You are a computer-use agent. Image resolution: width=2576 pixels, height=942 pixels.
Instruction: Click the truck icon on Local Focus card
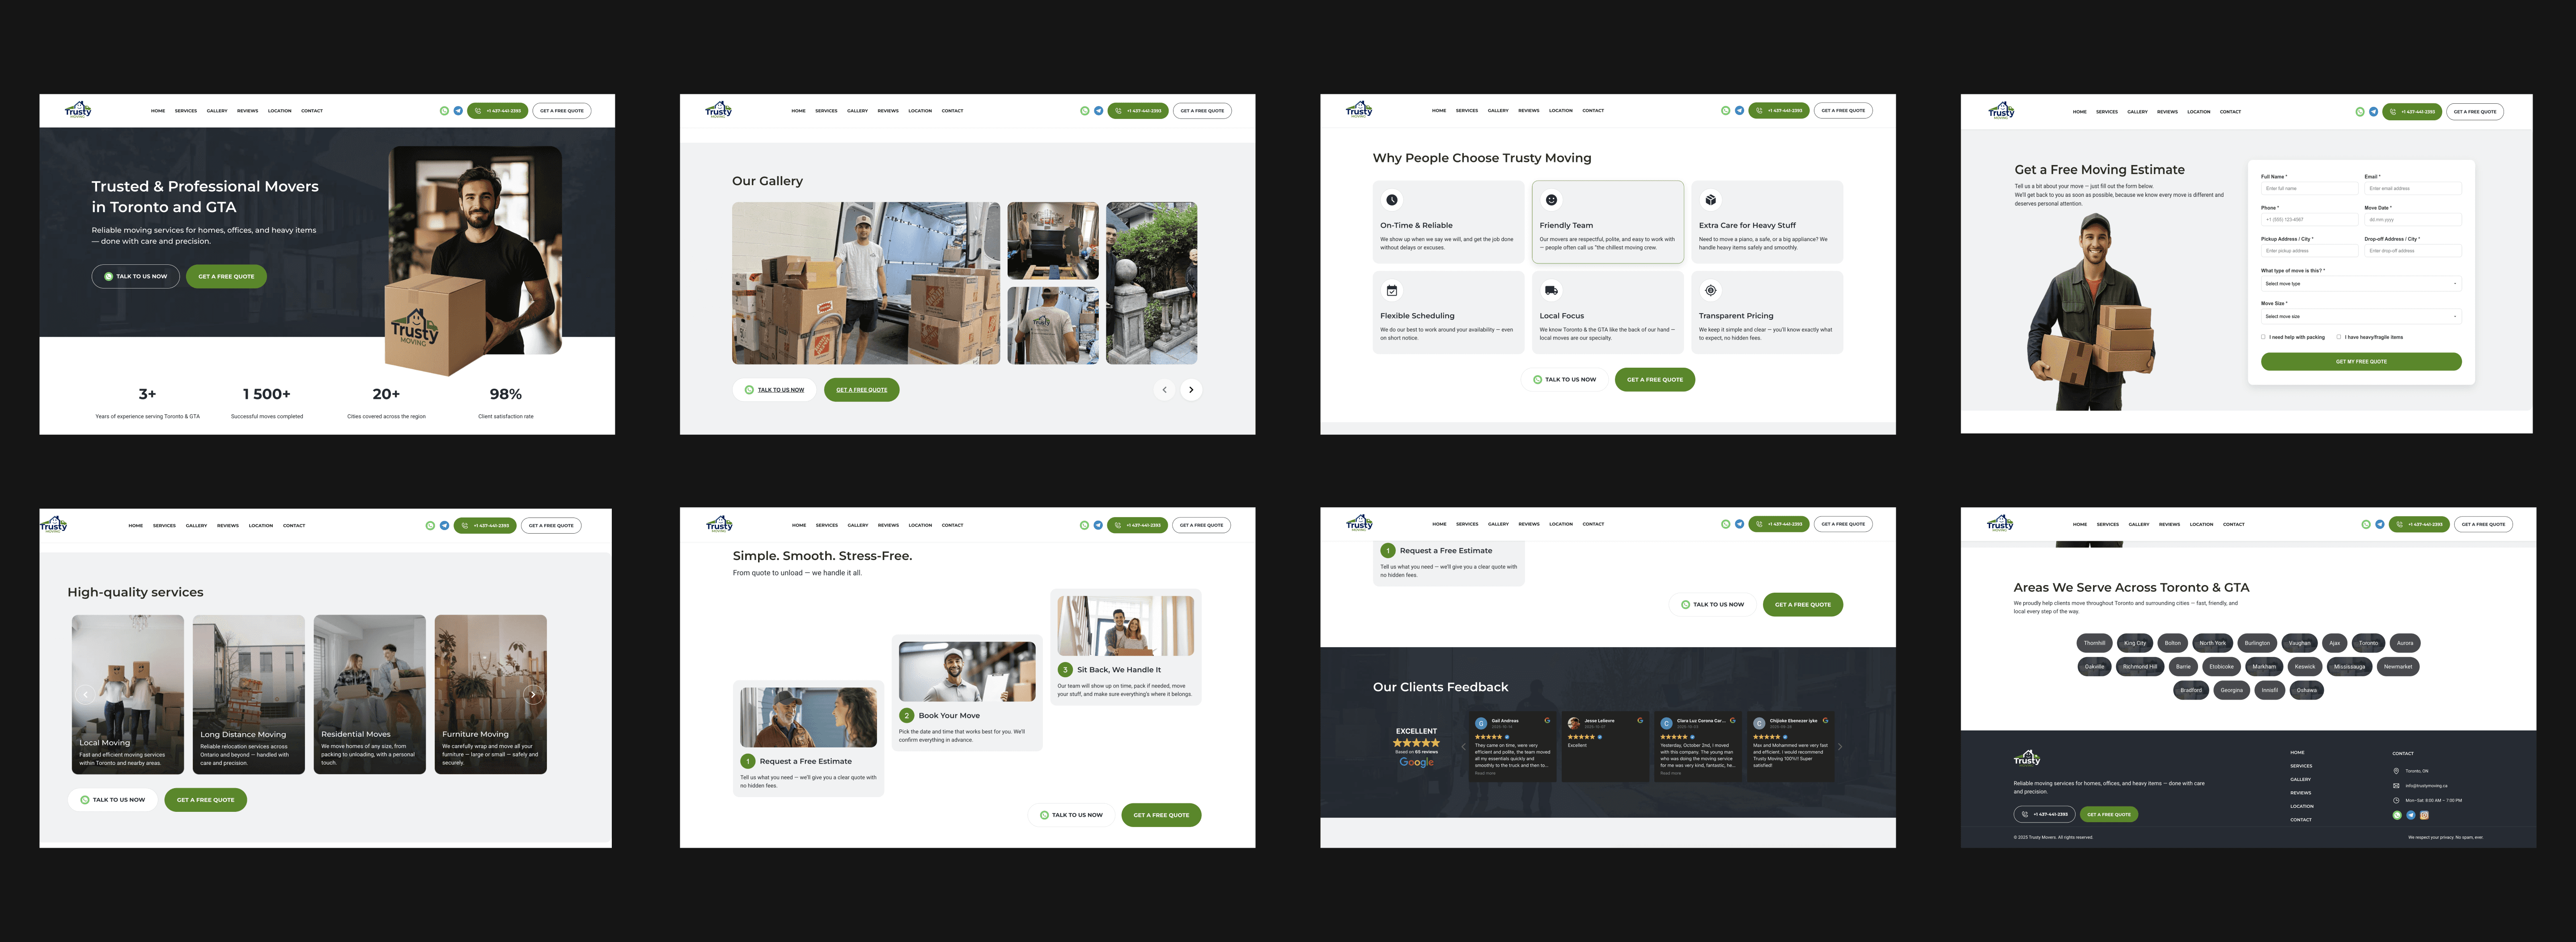click(x=1551, y=290)
